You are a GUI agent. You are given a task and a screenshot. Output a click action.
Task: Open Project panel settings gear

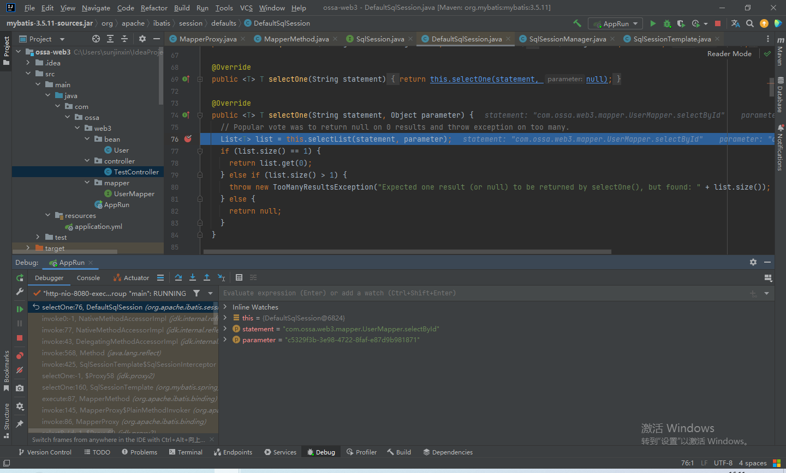pyautogui.click(x=142, y=39)
